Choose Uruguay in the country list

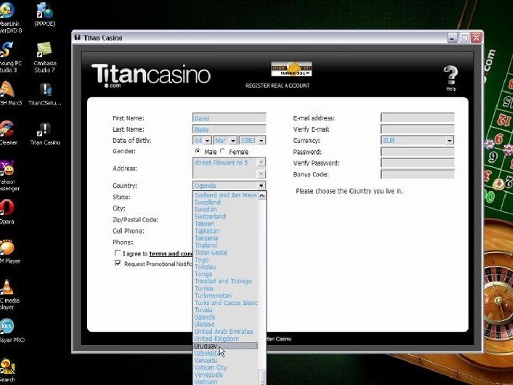(x=225, y=346)
